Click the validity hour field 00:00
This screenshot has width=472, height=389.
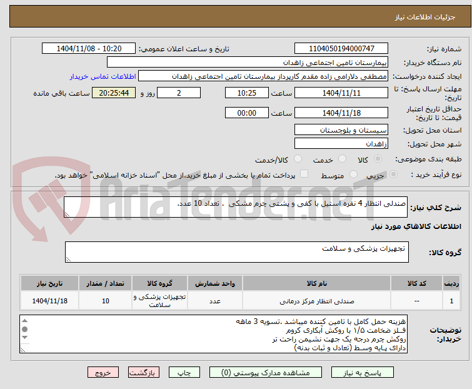(247, 113)
